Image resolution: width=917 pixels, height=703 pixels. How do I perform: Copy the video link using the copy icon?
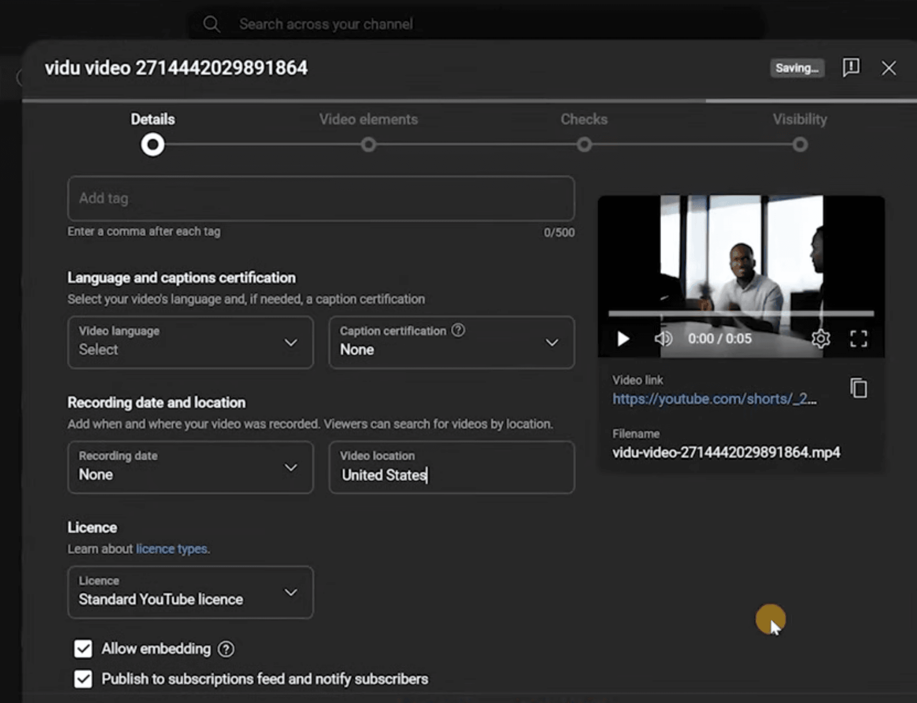tap(858, 388)
